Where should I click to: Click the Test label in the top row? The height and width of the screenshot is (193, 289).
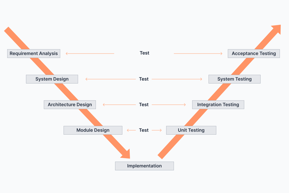pyautogui.click(x=144, y=53)
